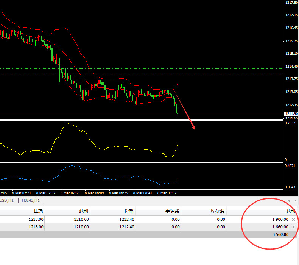Click the 8 Mar 08:57 time label
The width and height of the screenshot is (299, 265).
pyautogui.click(x=167, y=193)
